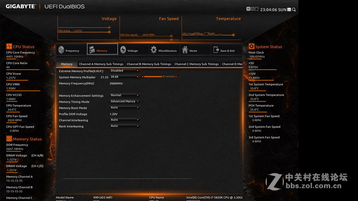Click the CPU Core Ratio 44 value
Screen dimensions: 358x201
click(x=8, y=67)
